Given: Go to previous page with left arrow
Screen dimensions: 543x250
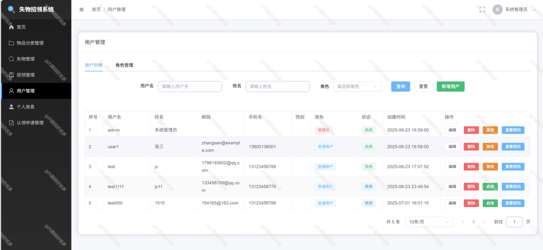Looking at the screenshot, I should [x=463, y=221].
